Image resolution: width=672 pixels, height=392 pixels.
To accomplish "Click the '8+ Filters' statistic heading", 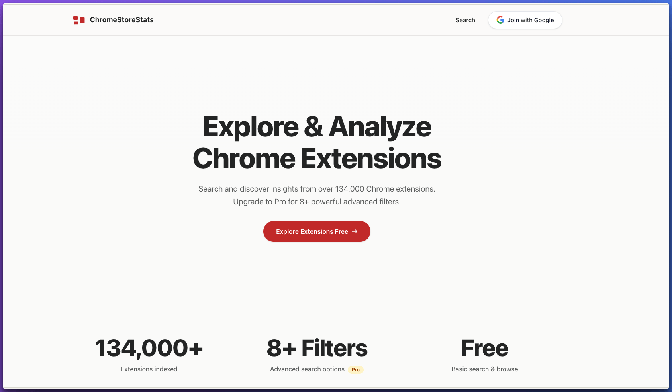I will pyautogui.click(x=317, y=348).
